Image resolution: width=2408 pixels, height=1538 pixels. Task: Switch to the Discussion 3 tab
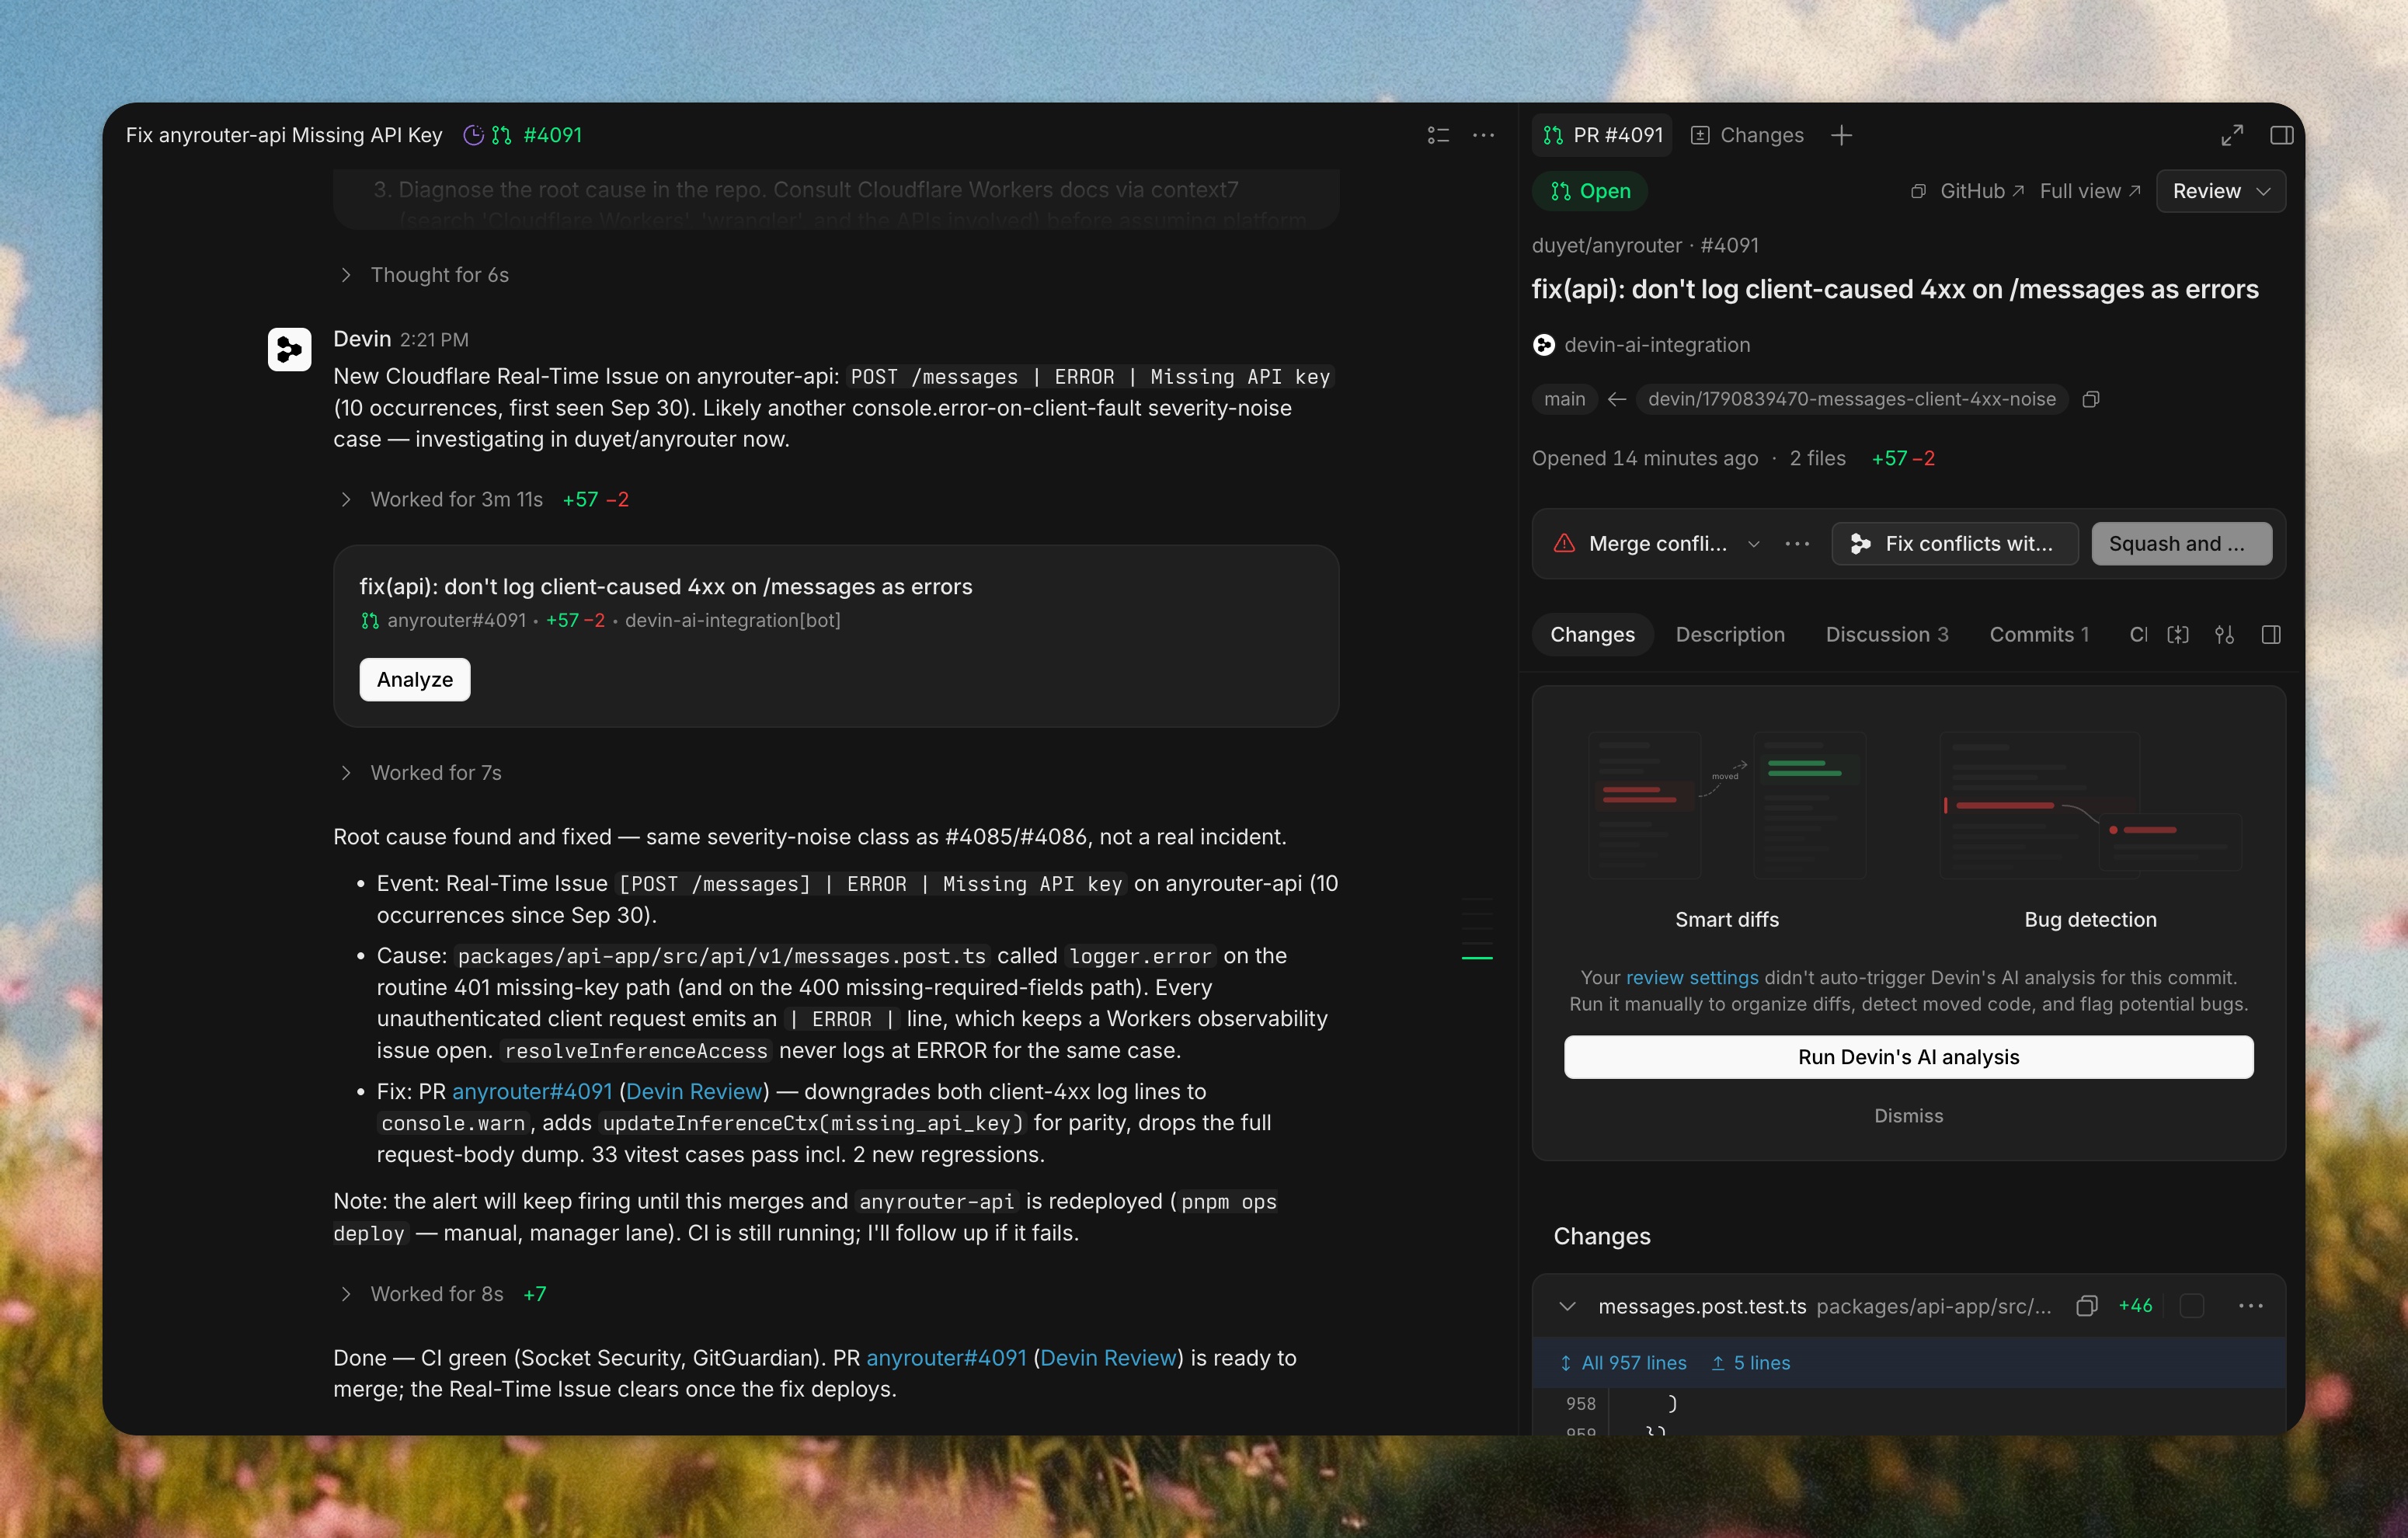[1886, 635]
